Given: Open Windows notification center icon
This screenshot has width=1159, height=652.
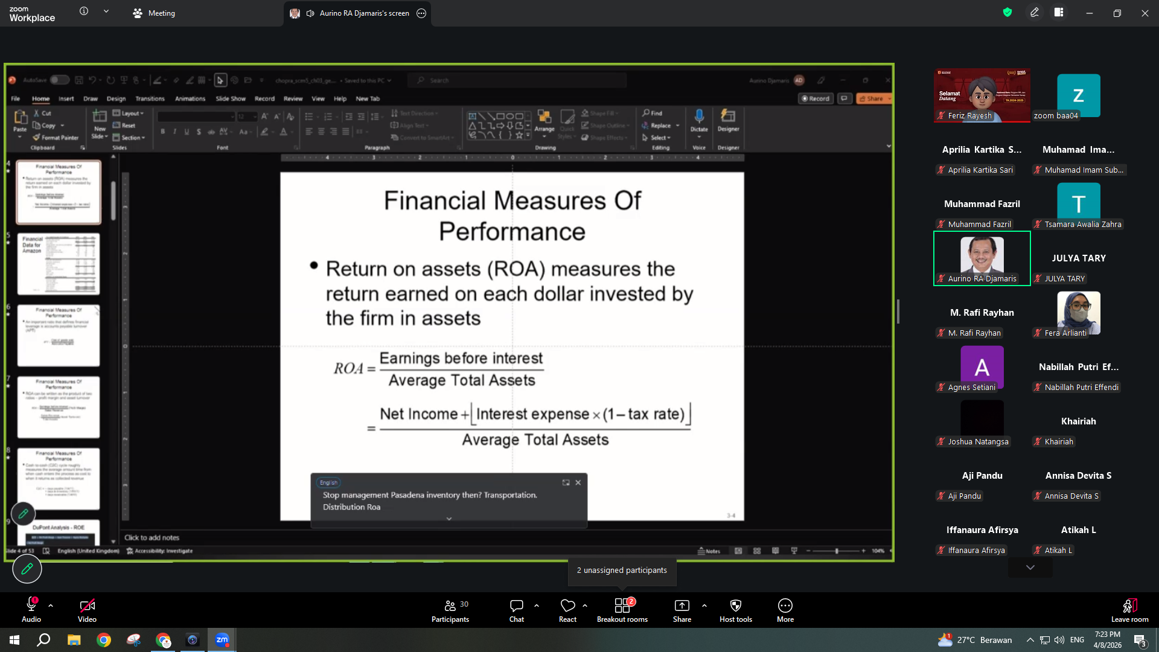Looking at the screenshot, I should tap(1140, 641).
